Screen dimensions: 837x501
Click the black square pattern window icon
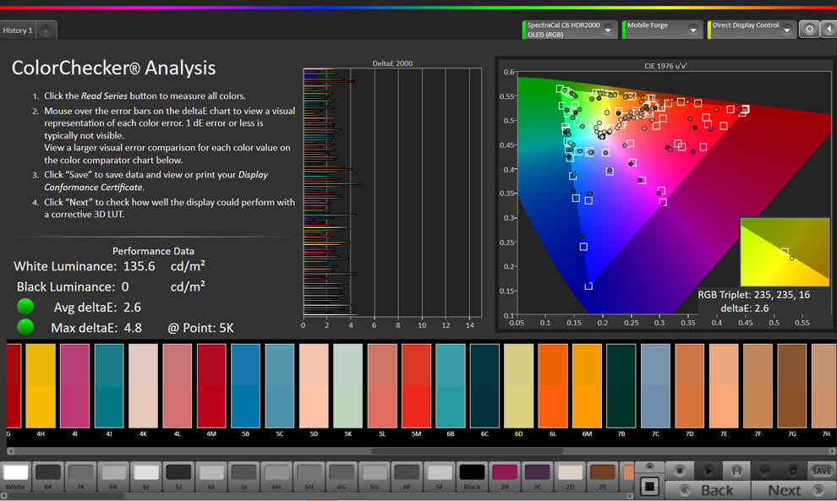[649, 487]
